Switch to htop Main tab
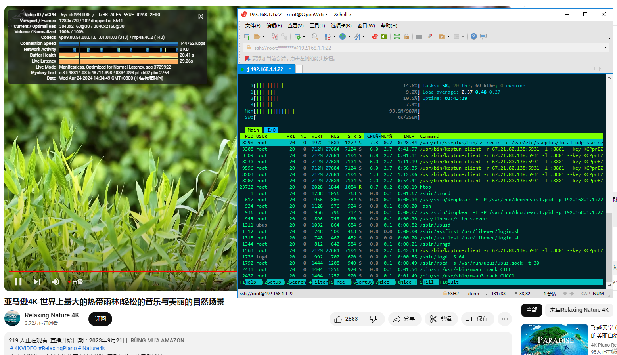Viewport: 617px width, 355px height. click(253, 130)
